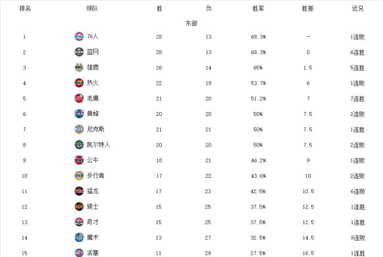
Task: Click the 魔术 team logo icon
Action: (x=79, y=237)
